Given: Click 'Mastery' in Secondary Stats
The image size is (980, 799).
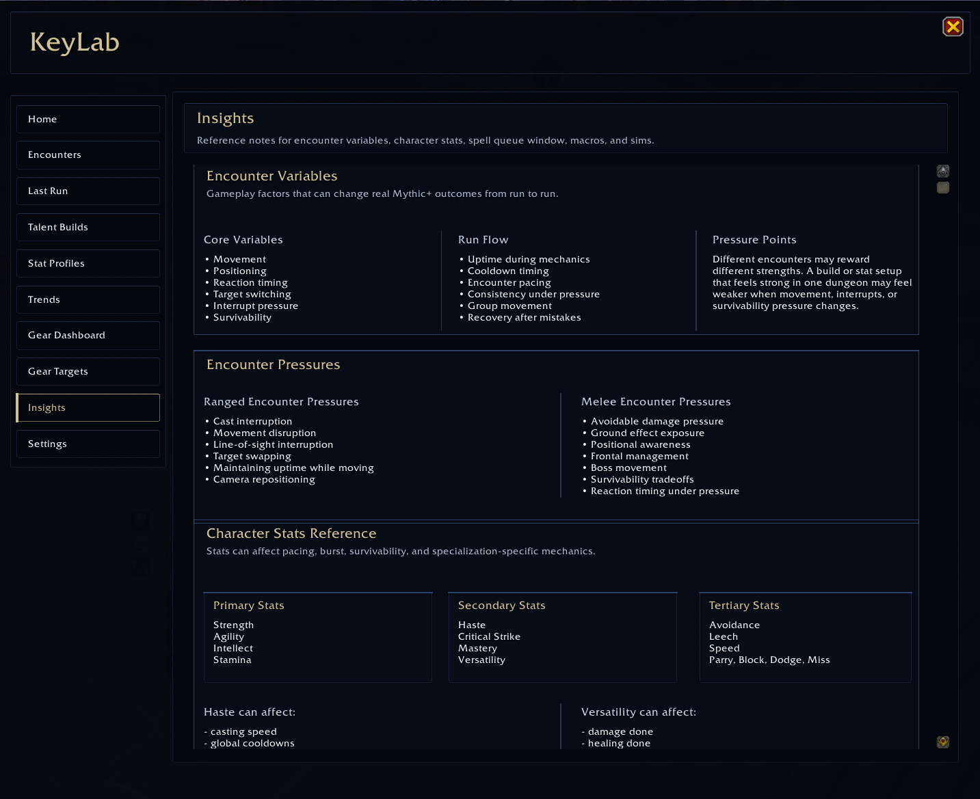Looking at the screenshot, I should pyautogui.click(x=477, y=648).
